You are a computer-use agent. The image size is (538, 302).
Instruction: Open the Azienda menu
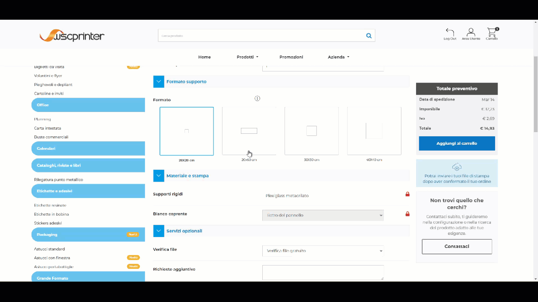(x=338, y=57)
